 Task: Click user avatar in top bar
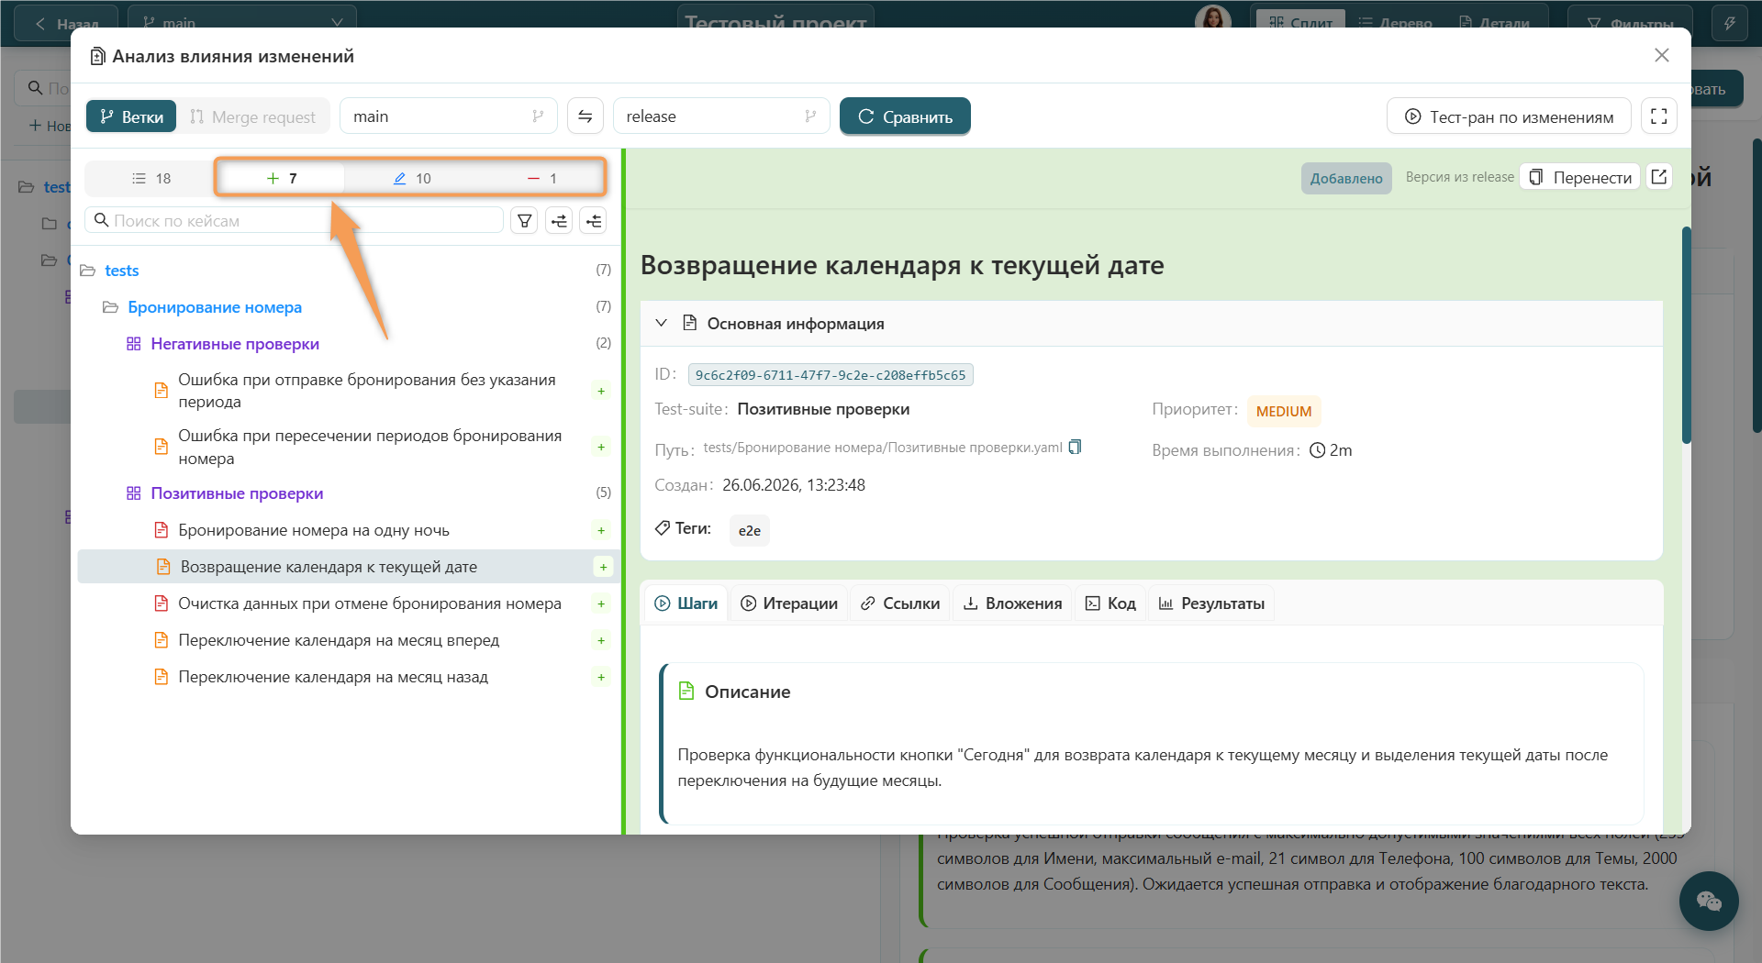[x=1212, y=20]
